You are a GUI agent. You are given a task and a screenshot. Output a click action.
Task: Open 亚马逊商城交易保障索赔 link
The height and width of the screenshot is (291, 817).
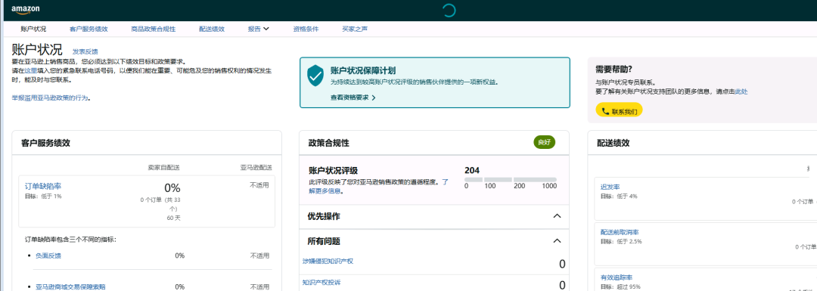coord(70,286)
